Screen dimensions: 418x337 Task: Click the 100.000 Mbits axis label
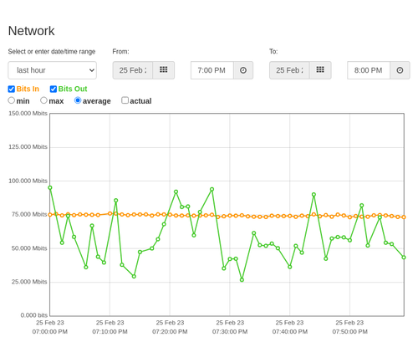tap(28, 181)
